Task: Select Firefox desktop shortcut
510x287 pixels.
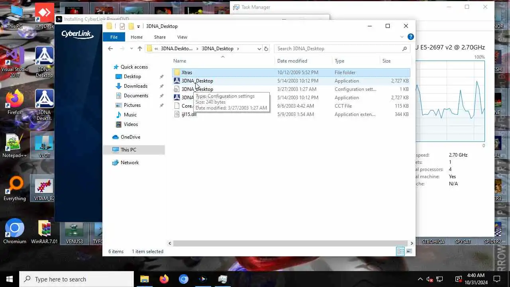Action: (15, 102)
